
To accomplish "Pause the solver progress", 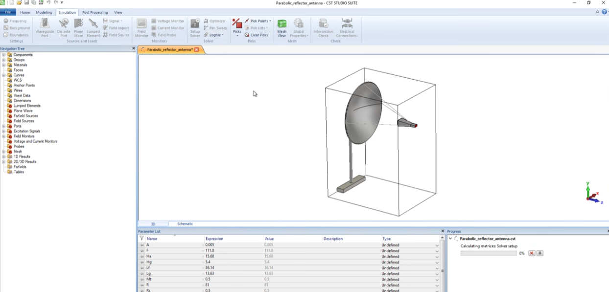I will pyautogui.click(x=540, y=253).
